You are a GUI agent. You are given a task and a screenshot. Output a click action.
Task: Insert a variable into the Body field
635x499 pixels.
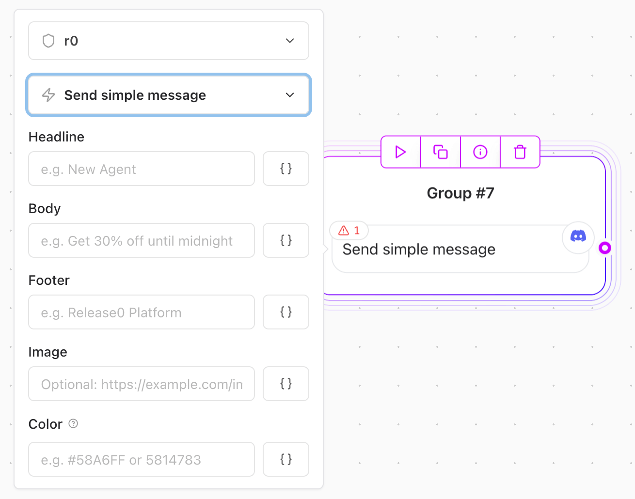tap(286, 240)
